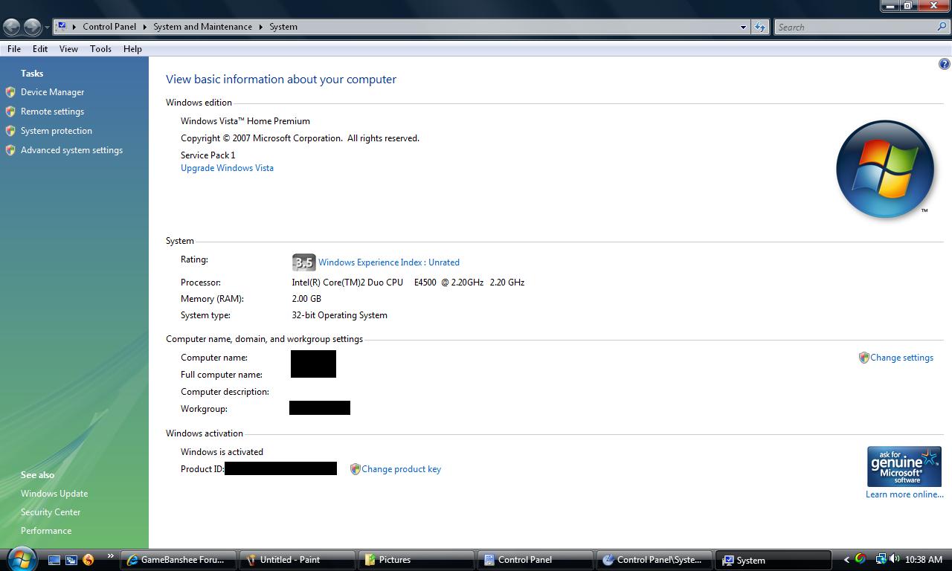Open Windows Experience Index : Unrated link
952x571 pixels.
tap(389, 262)
